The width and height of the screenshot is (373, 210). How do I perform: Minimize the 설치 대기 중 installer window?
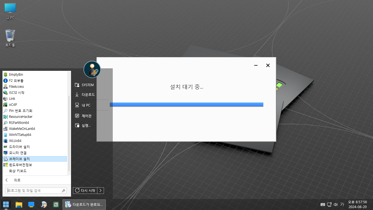pos(256,65)
